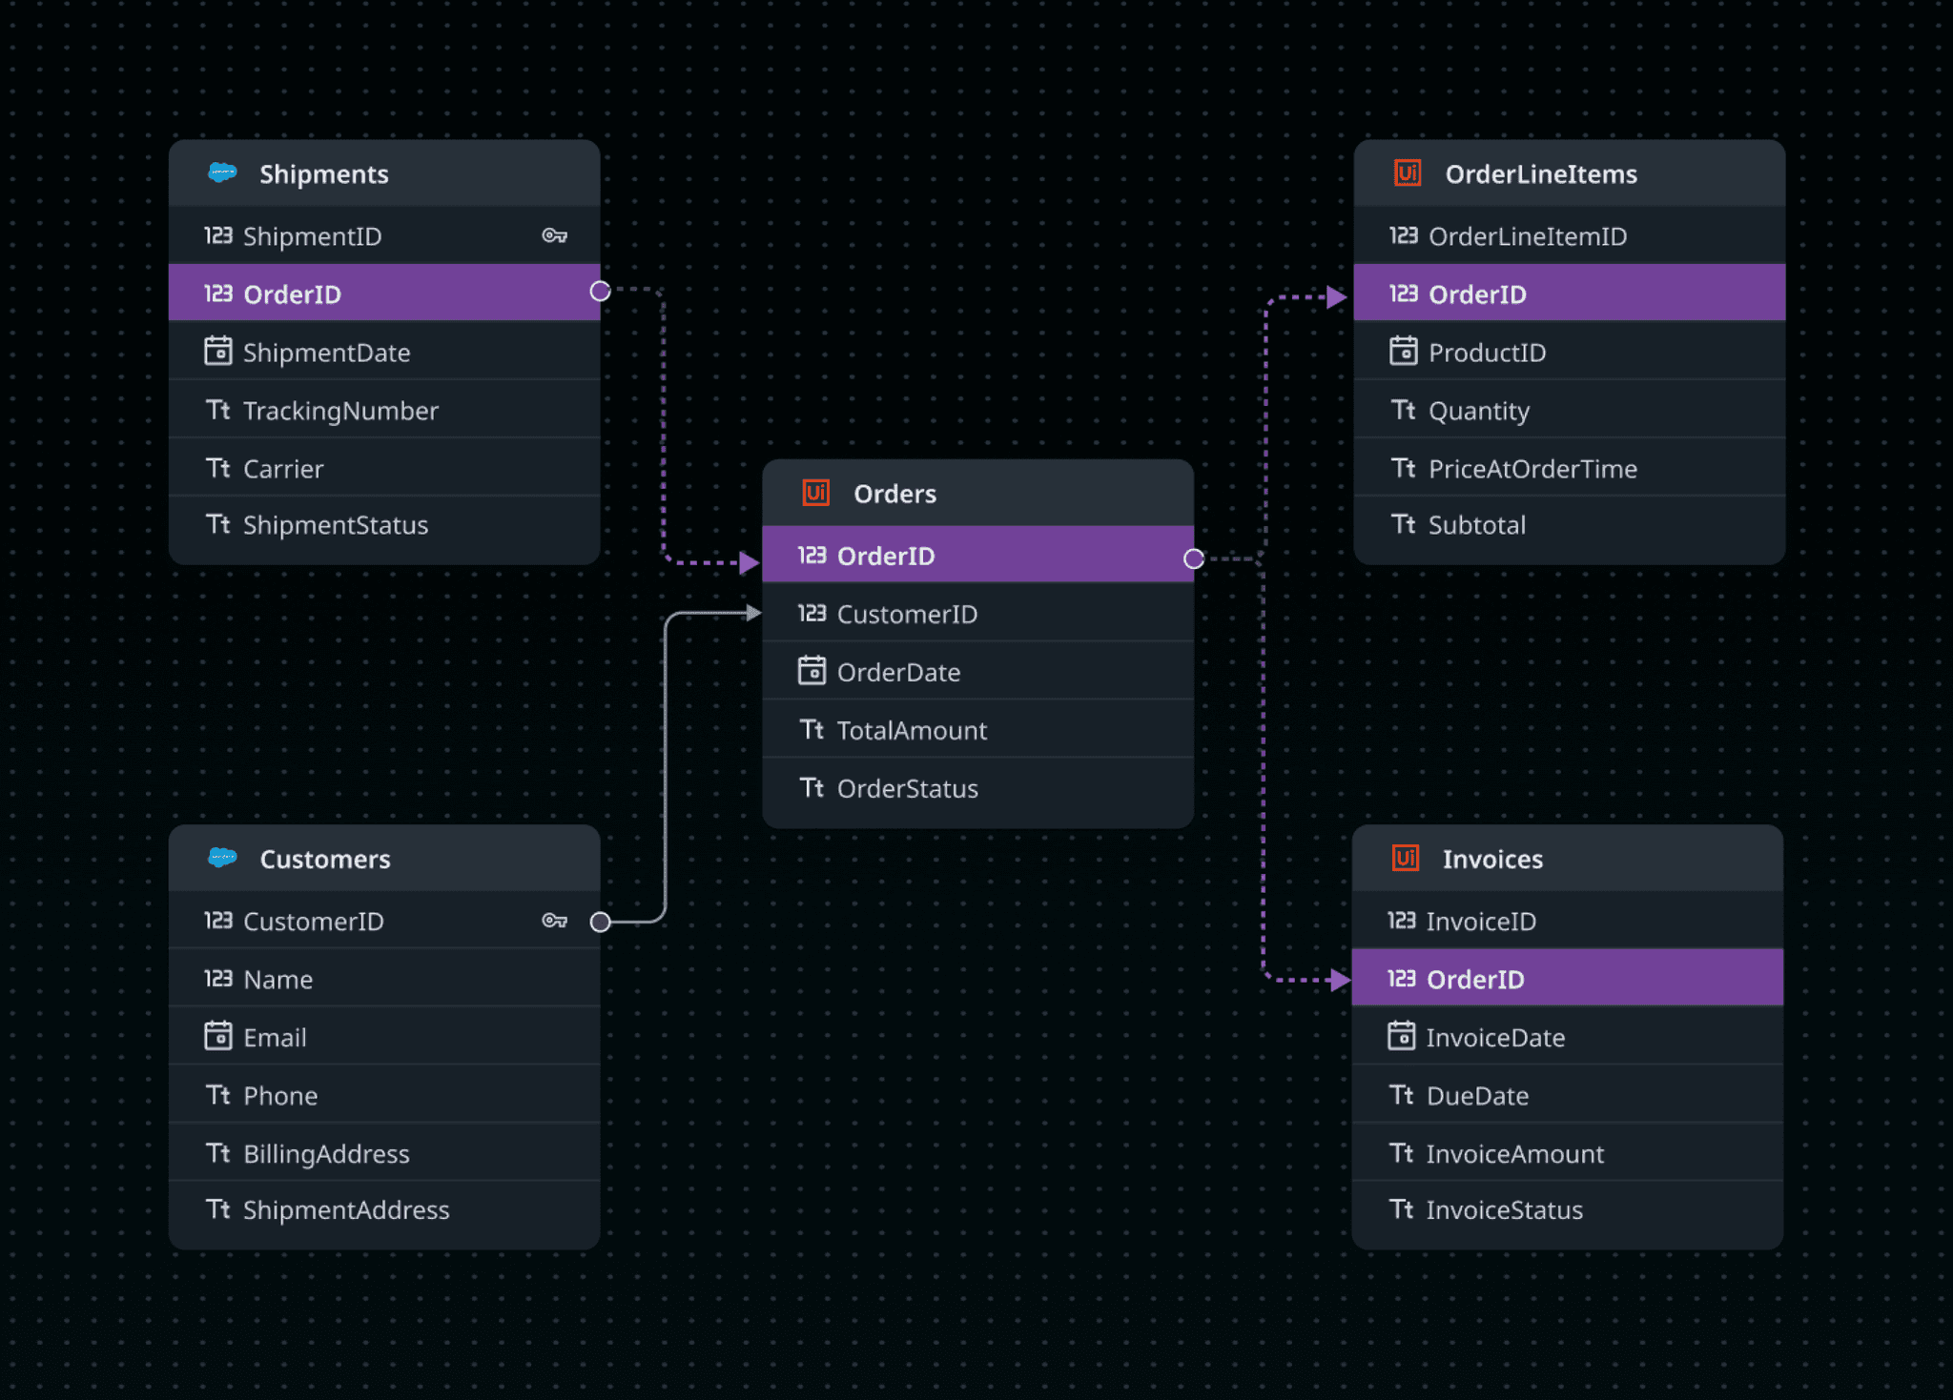Click connector circle on Orders OrderID row

point(1193,559)
